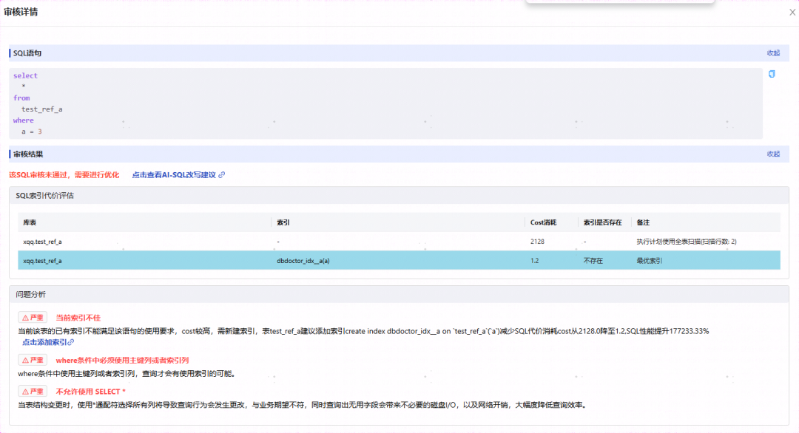The width and height of the screenshot is (799, 433).
Task: Select the 索引 column header
Action: tap(283, 222)
